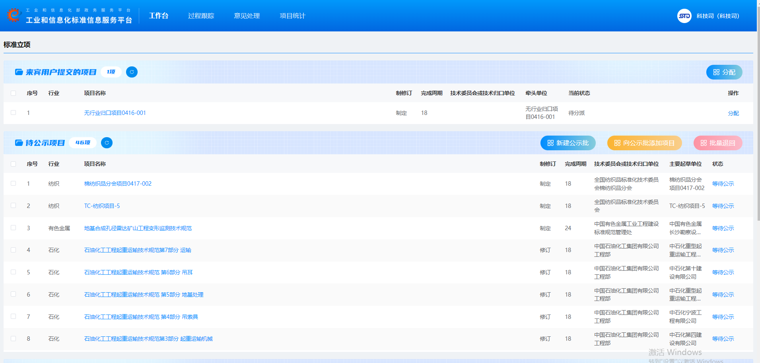Screen dimensions: 760x363
Task: Check the row 第5部分 地基处理
Action: (x=14, y=295)
